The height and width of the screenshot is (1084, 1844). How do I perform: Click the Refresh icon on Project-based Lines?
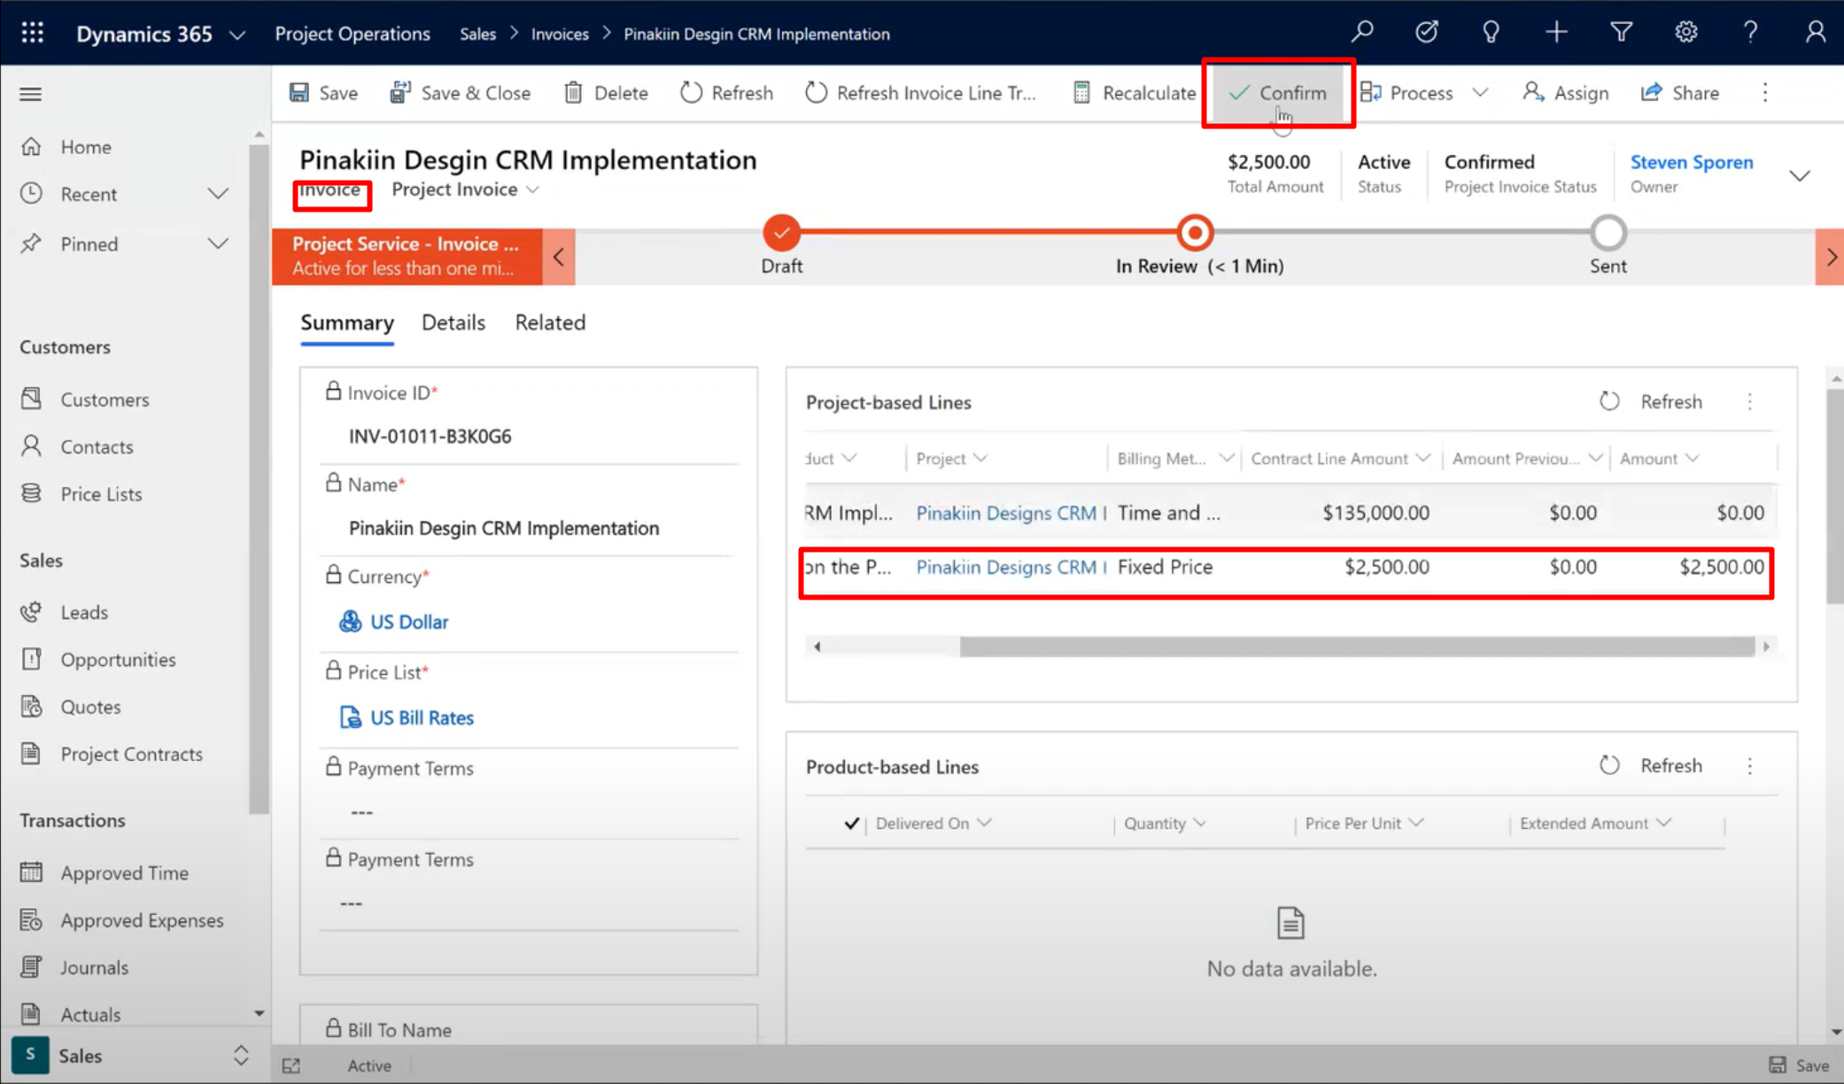1609,400
